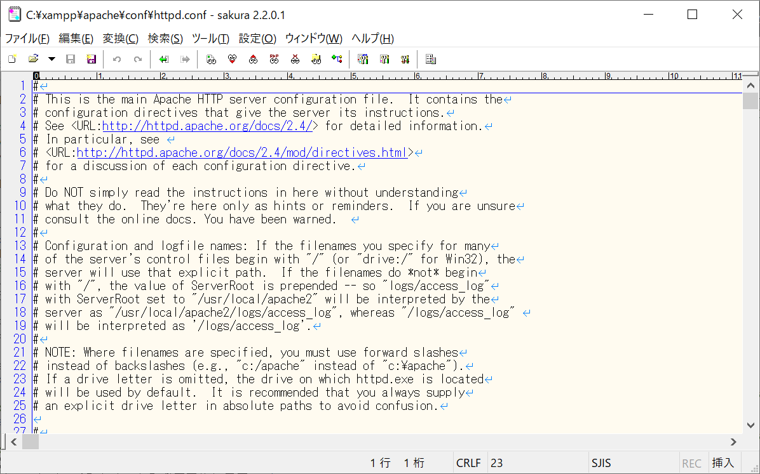Click the CRLF status bar entry
The image size is (760, 474).
tap(469, 463)
